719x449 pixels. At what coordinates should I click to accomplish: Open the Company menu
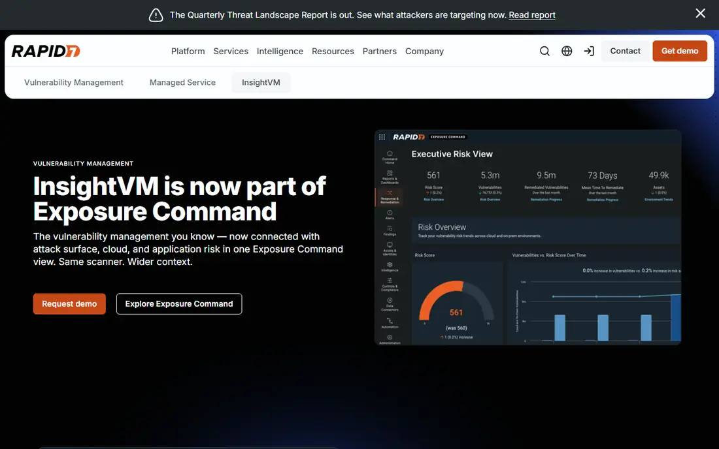tap(425, 52)
